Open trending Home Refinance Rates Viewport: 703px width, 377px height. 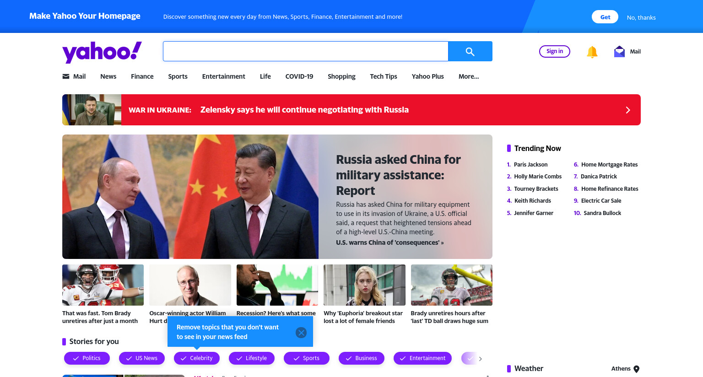pos(610,189)
